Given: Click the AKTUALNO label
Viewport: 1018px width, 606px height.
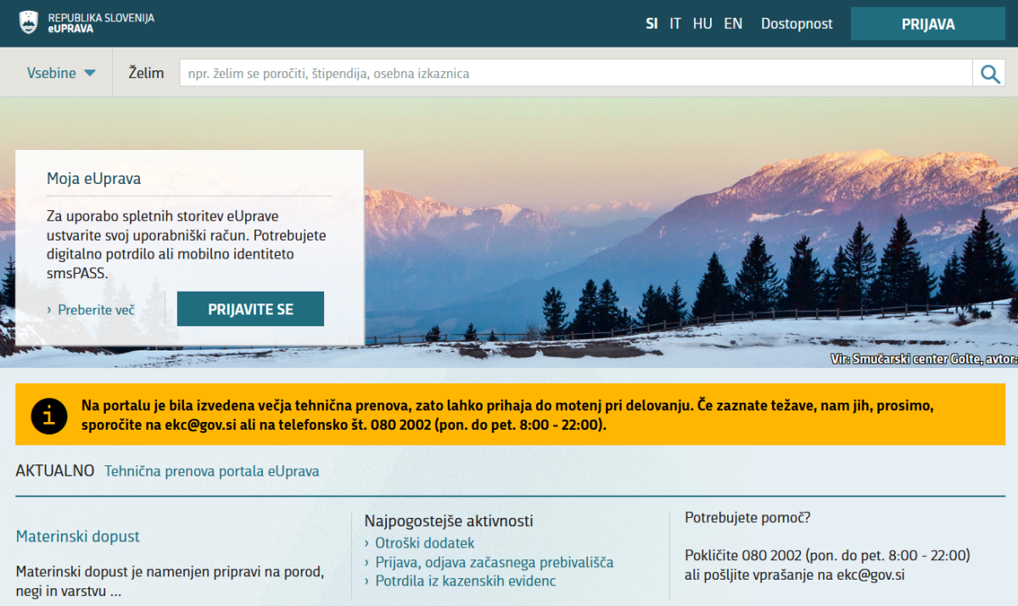Looking at the screenshot, I should (x=55, y=470).
